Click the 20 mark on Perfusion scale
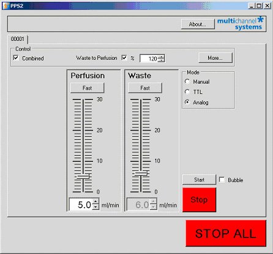 click(100, 130)
